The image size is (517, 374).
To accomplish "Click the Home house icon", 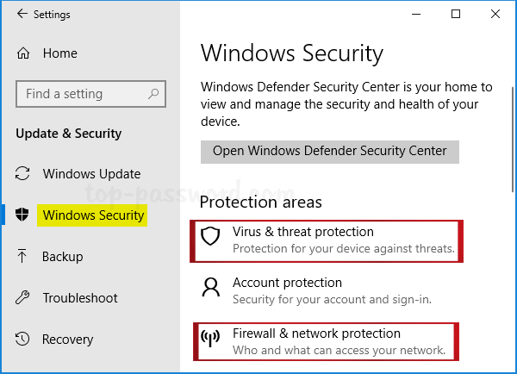I will 23,53.
